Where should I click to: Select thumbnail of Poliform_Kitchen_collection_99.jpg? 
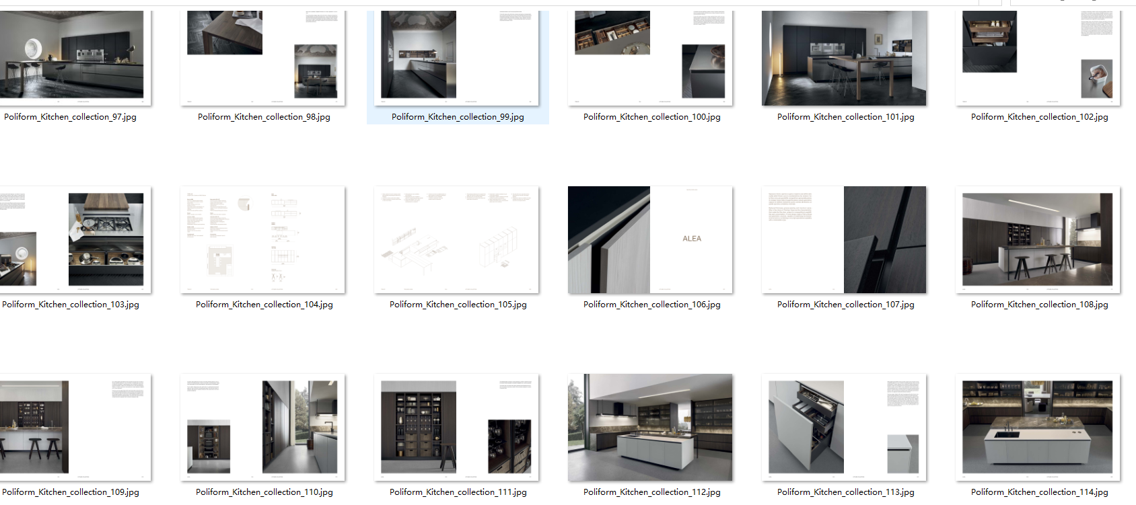[x=456, y=58]
